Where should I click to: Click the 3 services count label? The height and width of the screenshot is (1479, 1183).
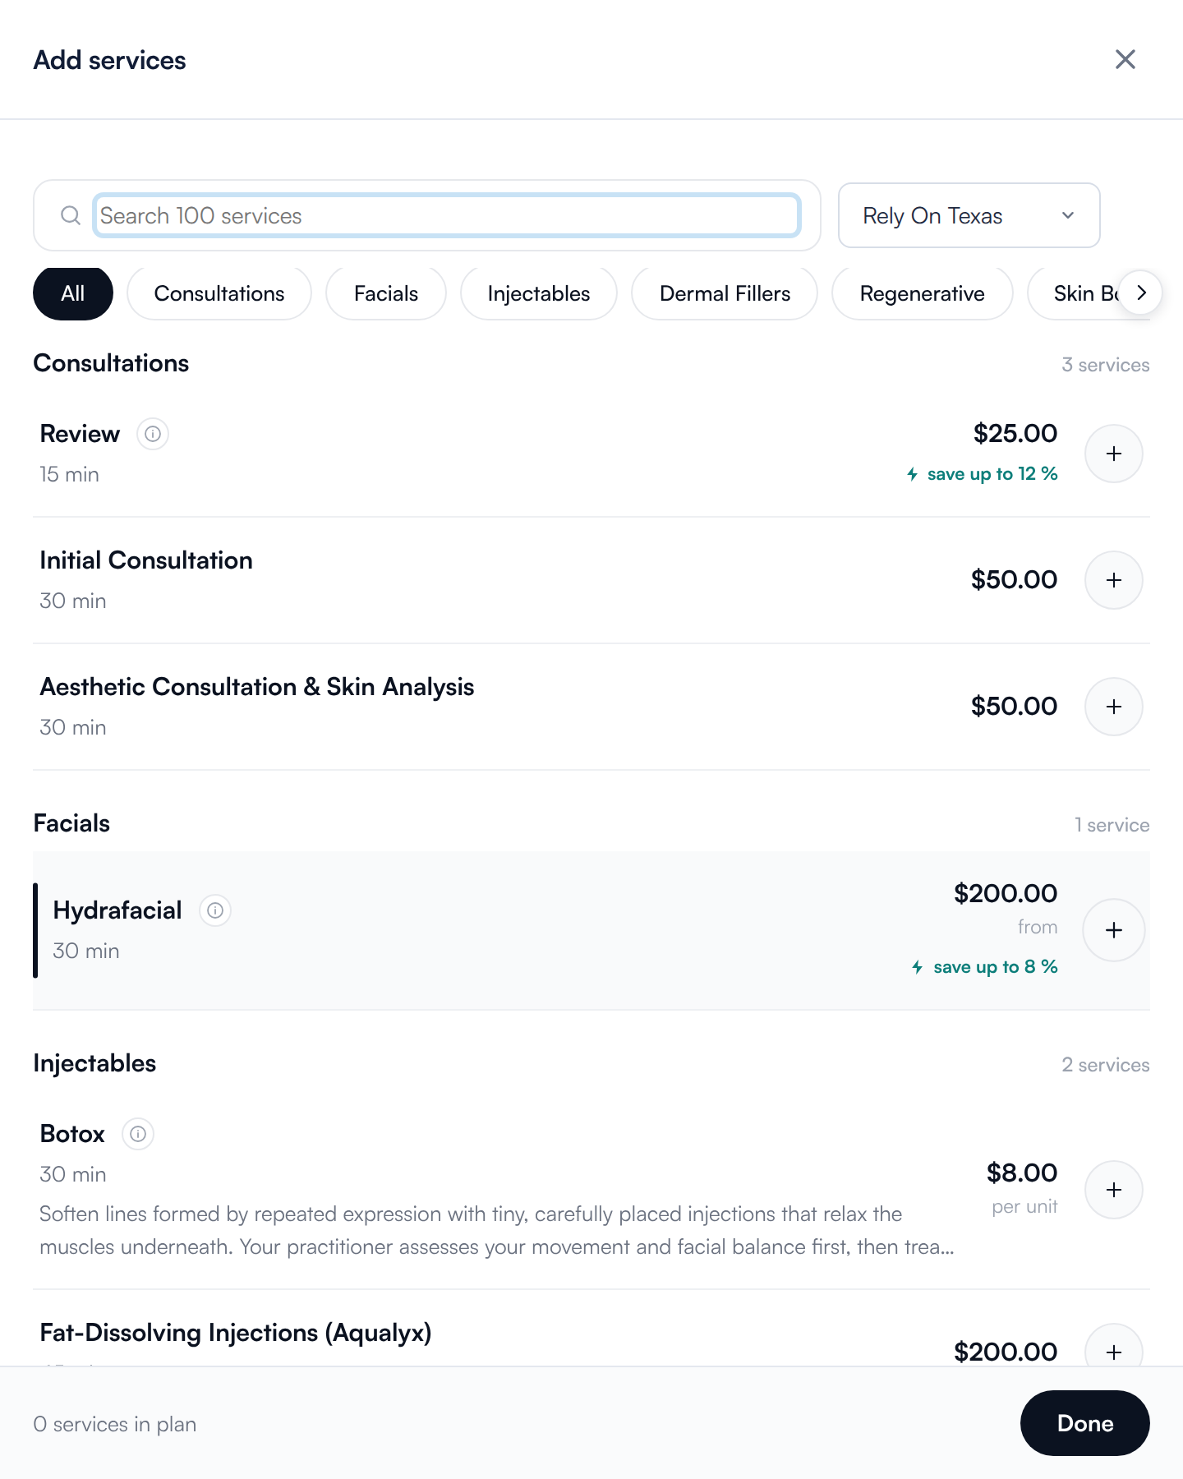[1106, 365]
